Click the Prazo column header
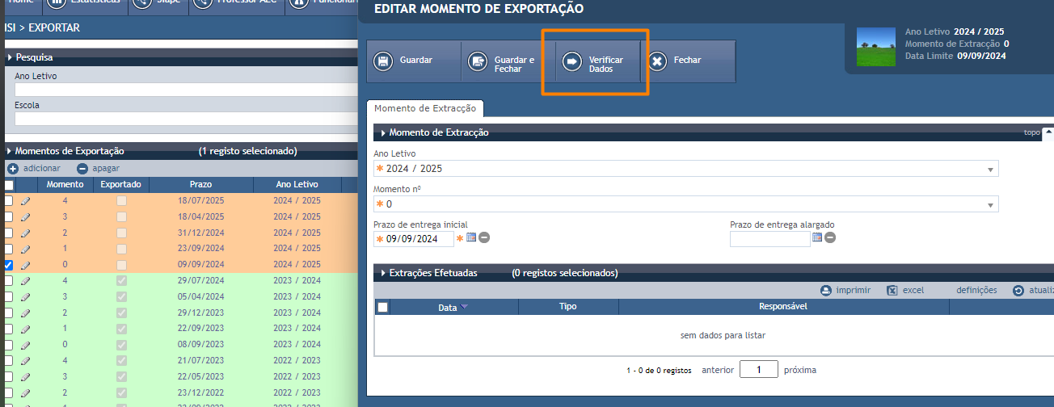The height and width of the screenshot is (407, 1054). (201, 185)
